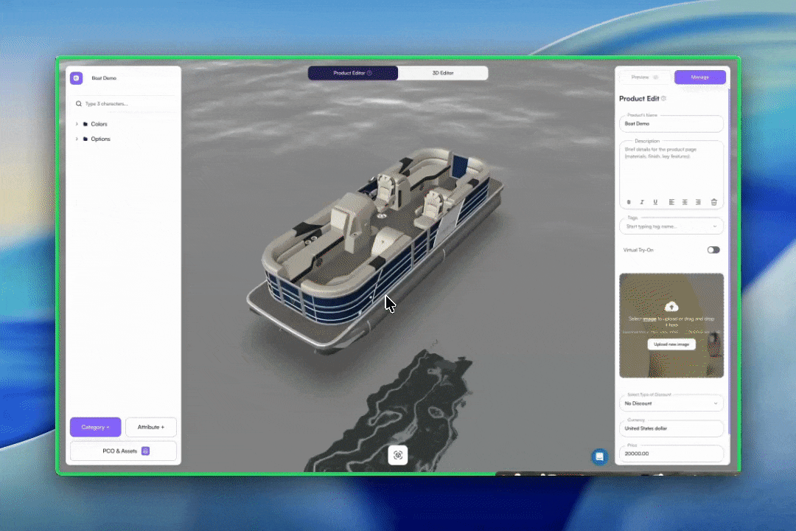Align description text right
796x531 pixels.
coord(698,202)
